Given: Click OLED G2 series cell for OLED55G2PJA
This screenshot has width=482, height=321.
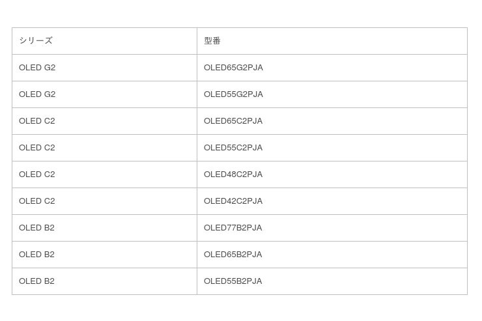Looking at the screenshot, I should [37, 94].
